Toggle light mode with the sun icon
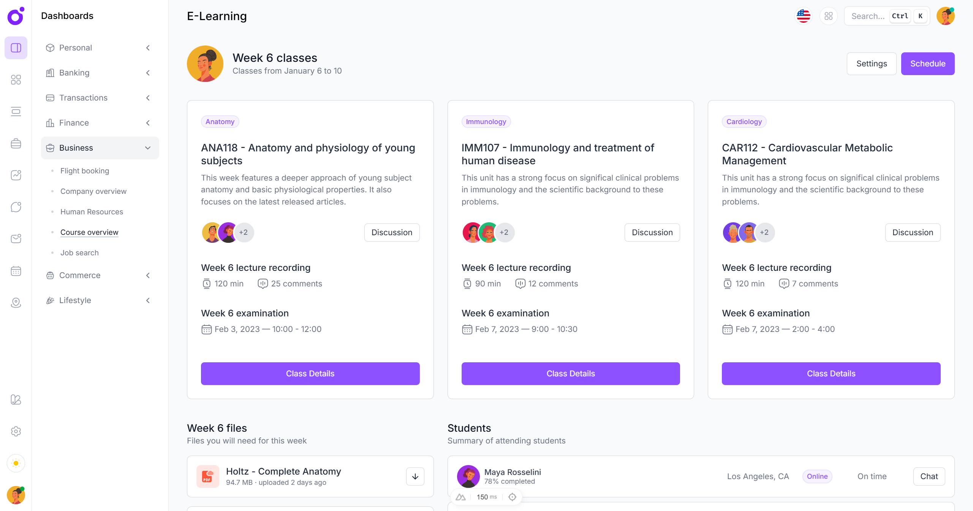The image size is (973, 511). (16, 463)
